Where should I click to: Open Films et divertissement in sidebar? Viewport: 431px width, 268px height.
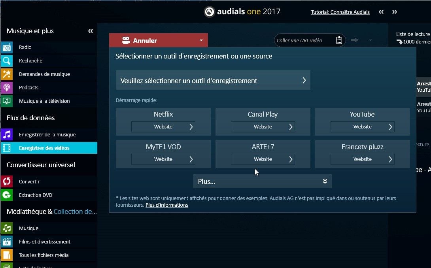tap(44, 242)
